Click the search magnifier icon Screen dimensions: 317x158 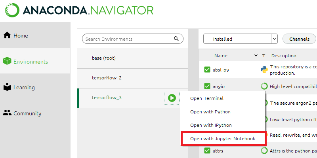(x=176, y=39)
